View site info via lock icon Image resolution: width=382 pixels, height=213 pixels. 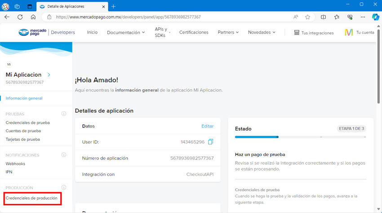(x=49, y=17)
